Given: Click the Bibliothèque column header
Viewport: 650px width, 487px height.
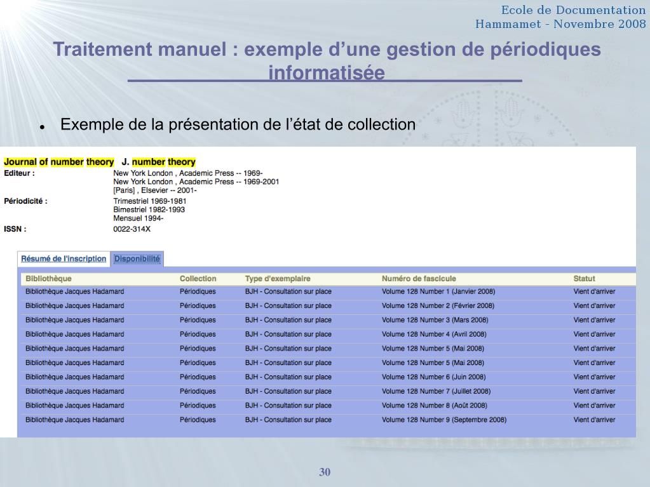Looking at the screenshot, I should [48, 279].
